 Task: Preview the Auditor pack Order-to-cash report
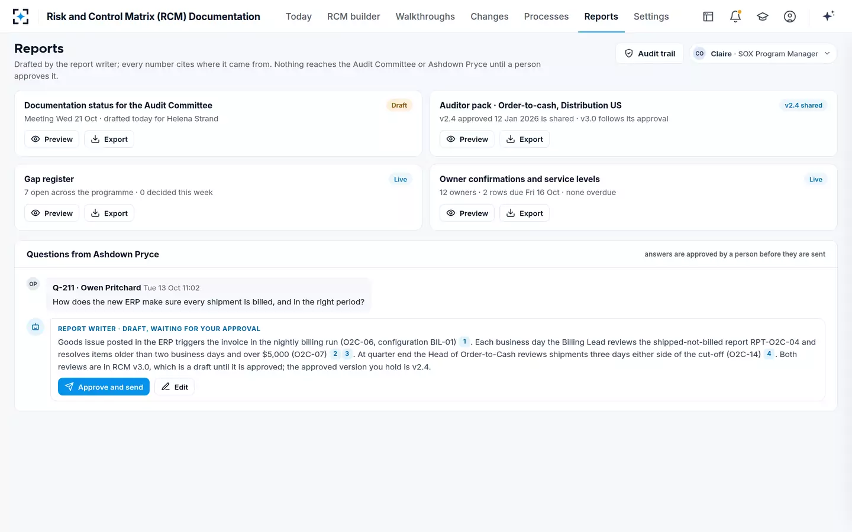tap(467, 139)
